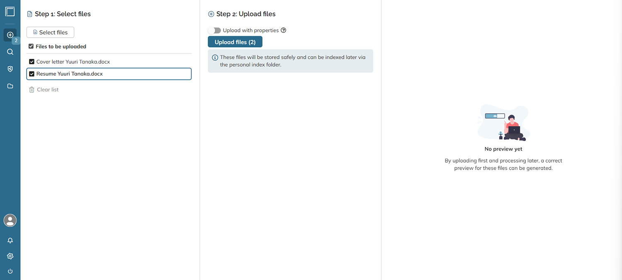Click the expander icon beside Step 2 heading

[x=210, y=14]
